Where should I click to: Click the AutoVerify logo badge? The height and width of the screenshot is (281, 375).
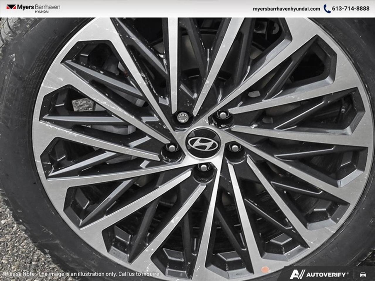[x=319, y=274]
